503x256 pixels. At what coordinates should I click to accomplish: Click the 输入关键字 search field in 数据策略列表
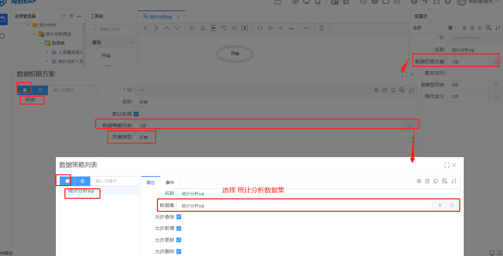(x=113, y=181)
